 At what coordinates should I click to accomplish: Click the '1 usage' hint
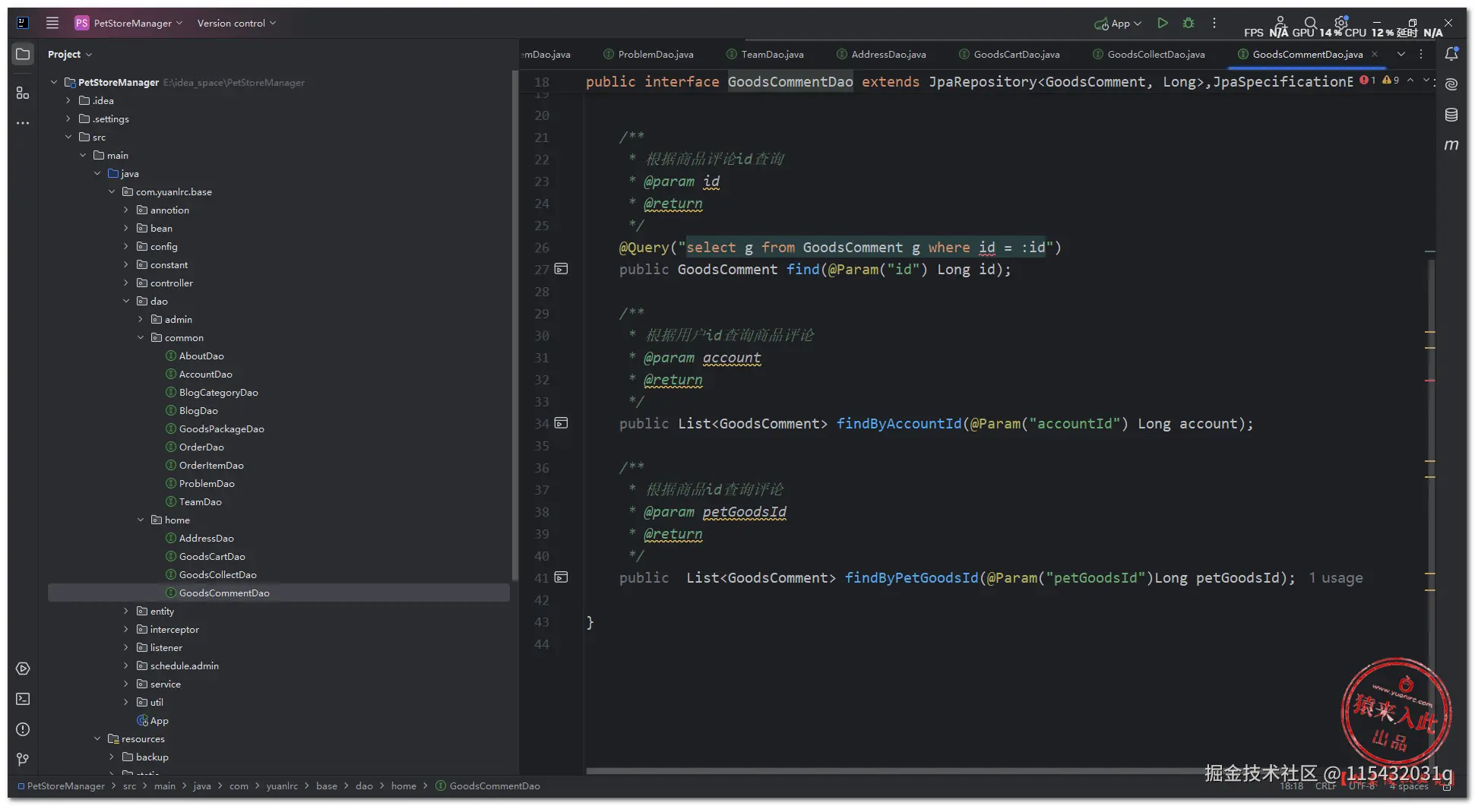1336,578
